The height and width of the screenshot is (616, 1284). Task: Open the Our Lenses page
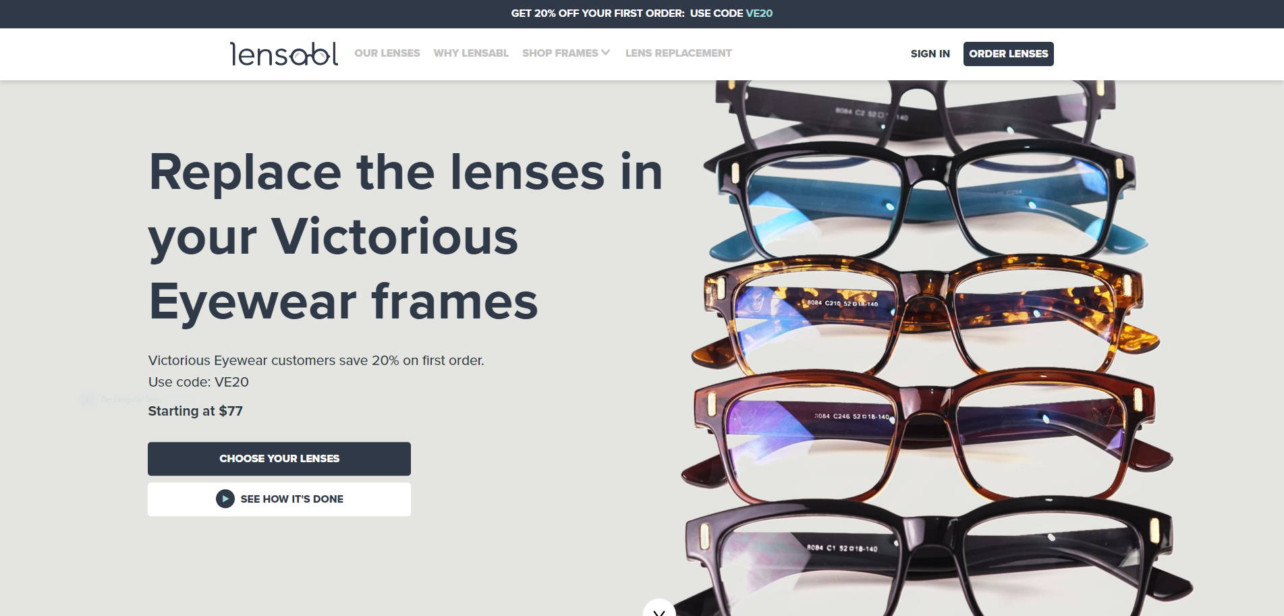387,53
